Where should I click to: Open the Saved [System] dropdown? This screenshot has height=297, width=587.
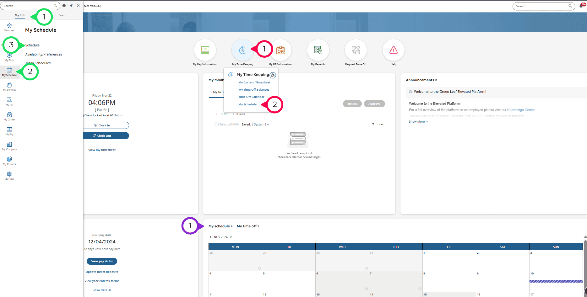point(261,125)
